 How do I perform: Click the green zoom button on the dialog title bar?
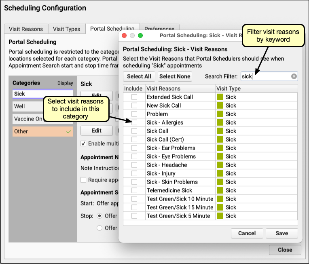[x=140, y=36]
